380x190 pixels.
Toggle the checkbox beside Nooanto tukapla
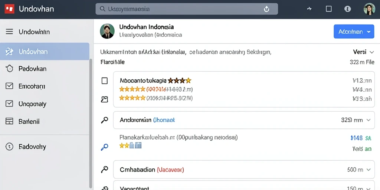(104, 81)
